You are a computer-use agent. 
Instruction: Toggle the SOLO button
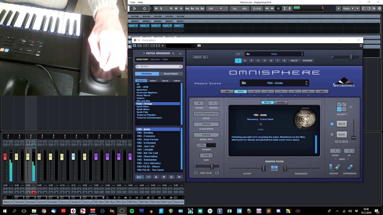(x=341, y=124)
